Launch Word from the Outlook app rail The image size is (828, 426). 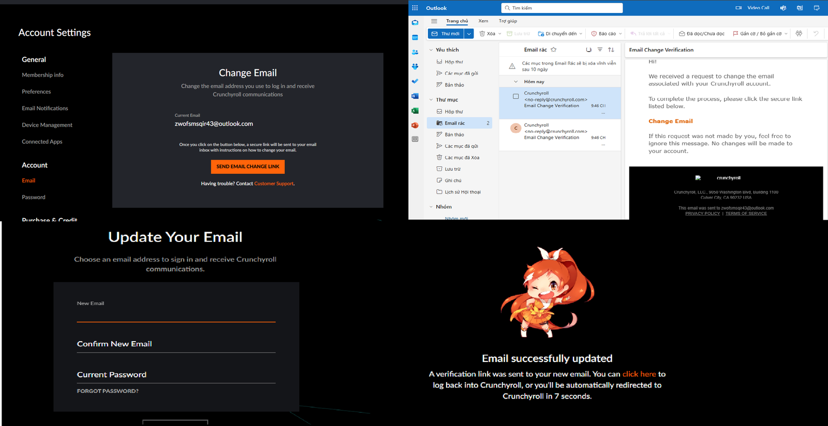click(415, 96)
